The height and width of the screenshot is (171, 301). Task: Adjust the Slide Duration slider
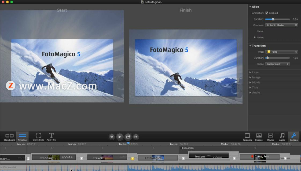277,19
